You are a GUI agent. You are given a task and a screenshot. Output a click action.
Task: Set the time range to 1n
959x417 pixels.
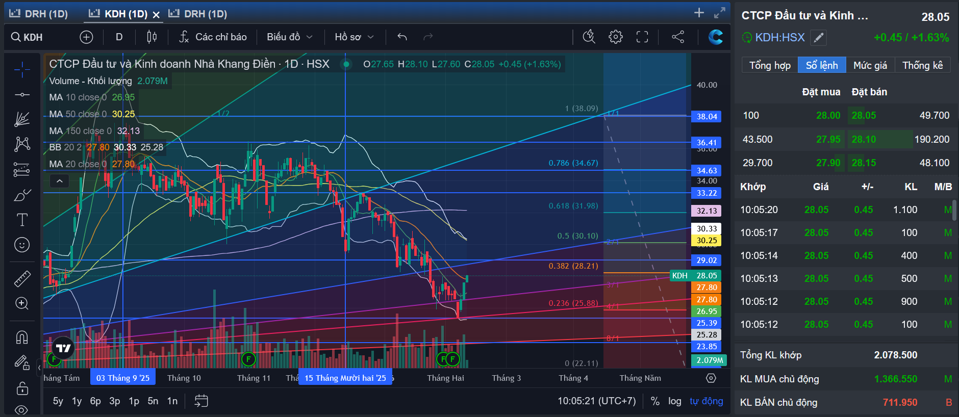click(x=172, y=401)
